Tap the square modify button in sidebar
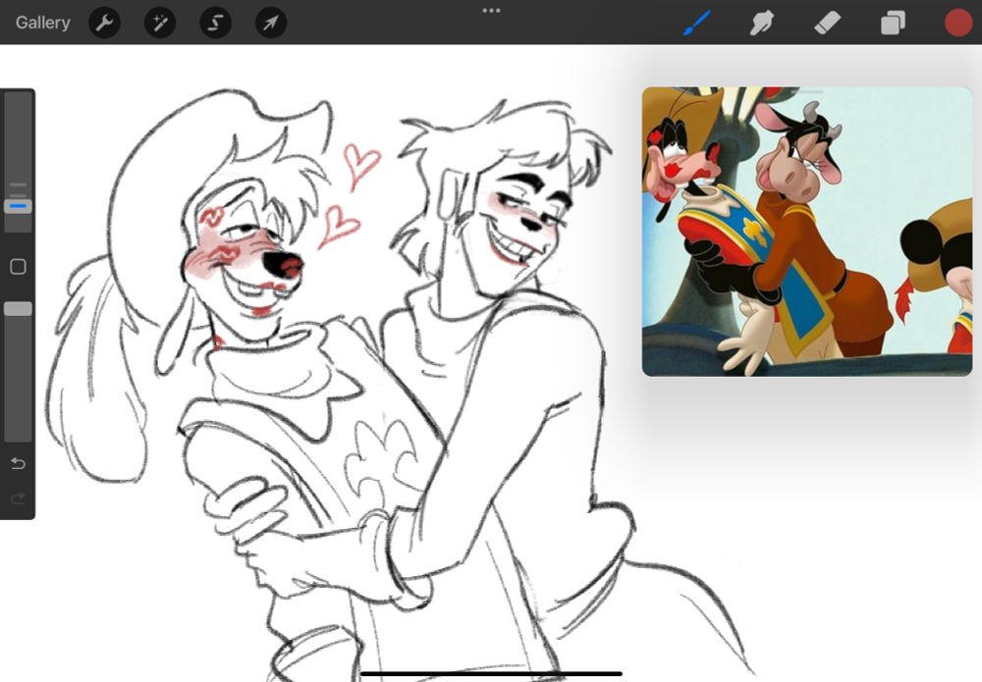 (18, 267)
